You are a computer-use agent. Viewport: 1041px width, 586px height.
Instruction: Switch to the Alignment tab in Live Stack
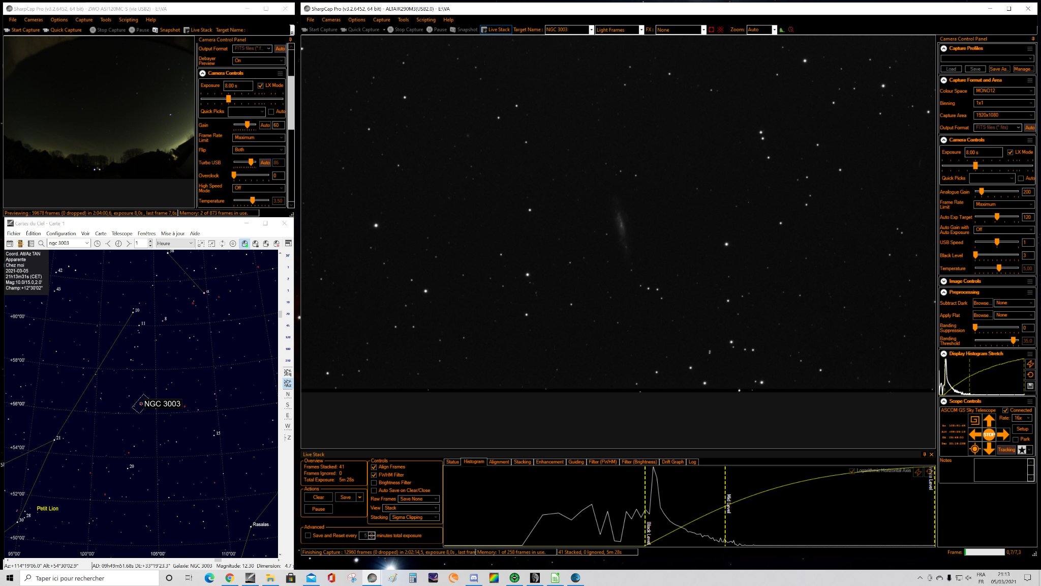click(x=499, y=462)
